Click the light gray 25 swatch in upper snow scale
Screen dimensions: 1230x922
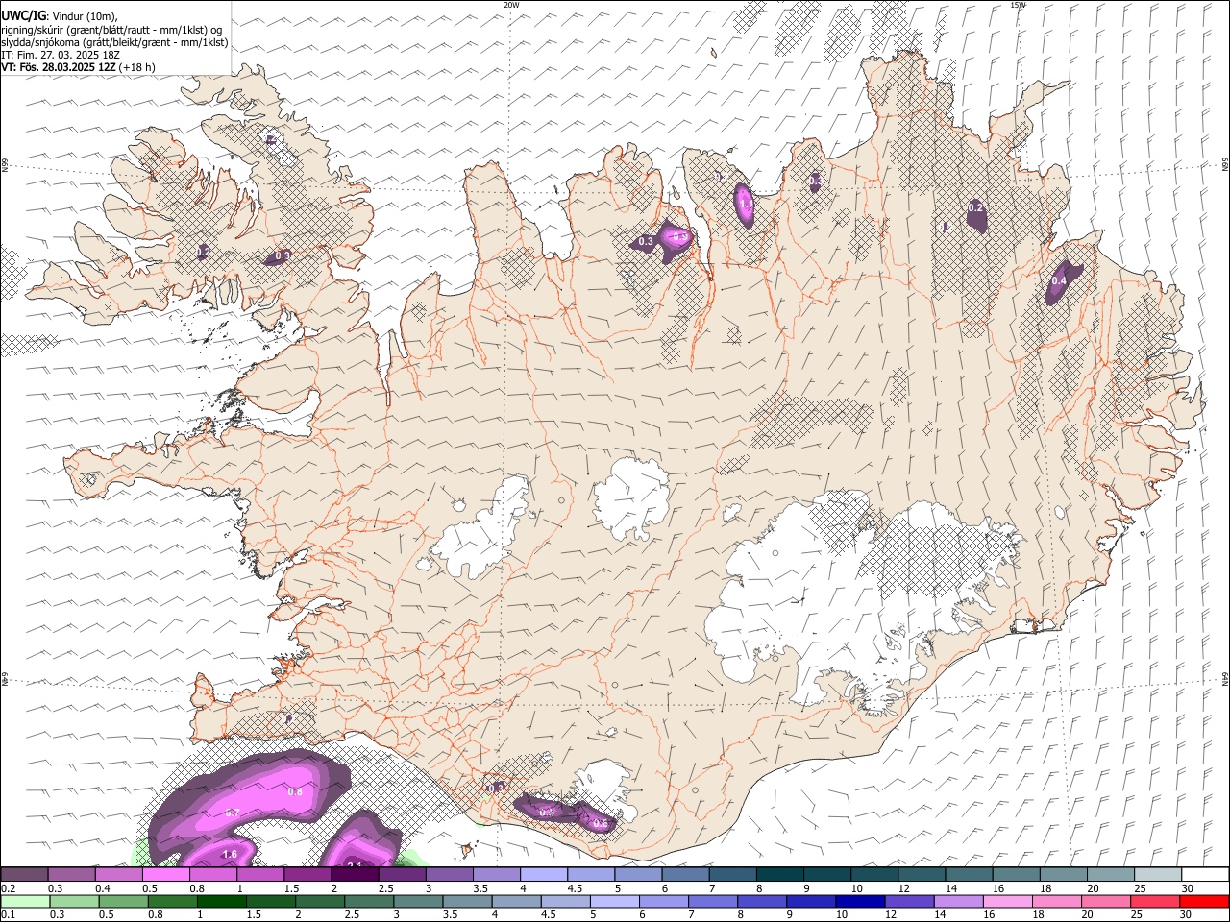1156,875
